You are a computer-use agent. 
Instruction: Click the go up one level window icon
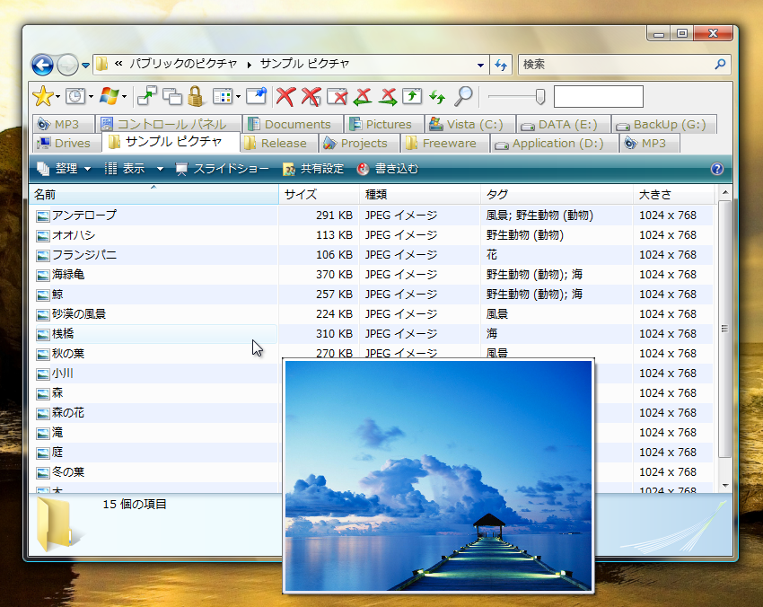pos(412,96)
